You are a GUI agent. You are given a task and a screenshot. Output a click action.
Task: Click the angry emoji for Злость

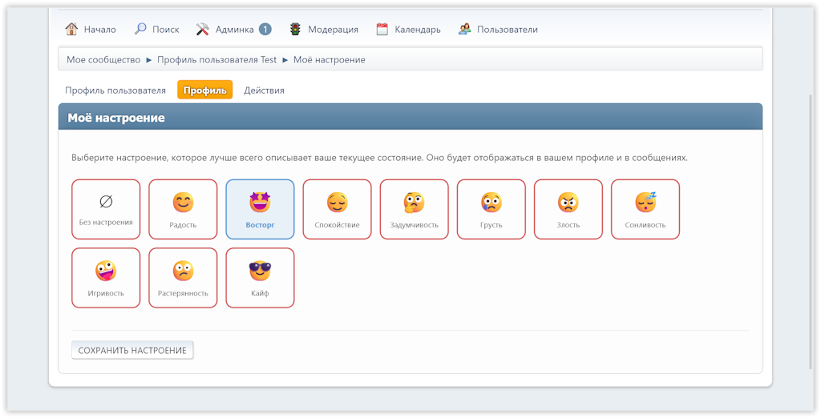568,203
